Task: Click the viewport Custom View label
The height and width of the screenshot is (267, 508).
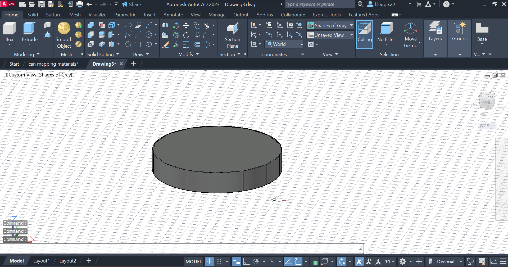Action: pyautogui.click(x=22, y=75)
